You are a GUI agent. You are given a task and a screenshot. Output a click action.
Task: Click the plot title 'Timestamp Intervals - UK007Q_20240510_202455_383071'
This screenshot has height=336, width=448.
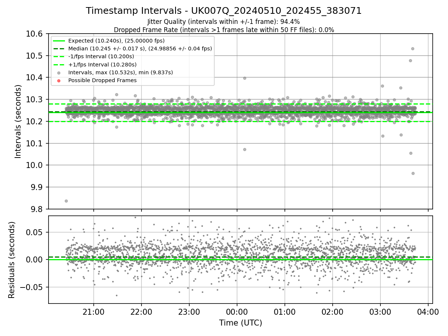(x=224, y=11)
